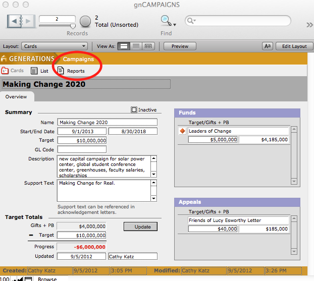Click the Find magnifying glass icon
This screenshot has width=314, height=281.
tap(166, 21)
